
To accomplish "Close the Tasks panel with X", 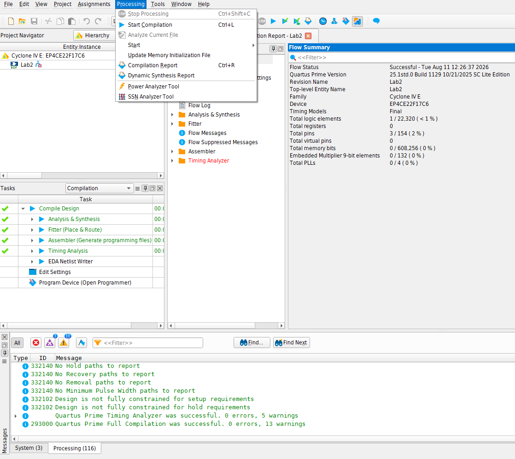I will (x=160, y=188).
